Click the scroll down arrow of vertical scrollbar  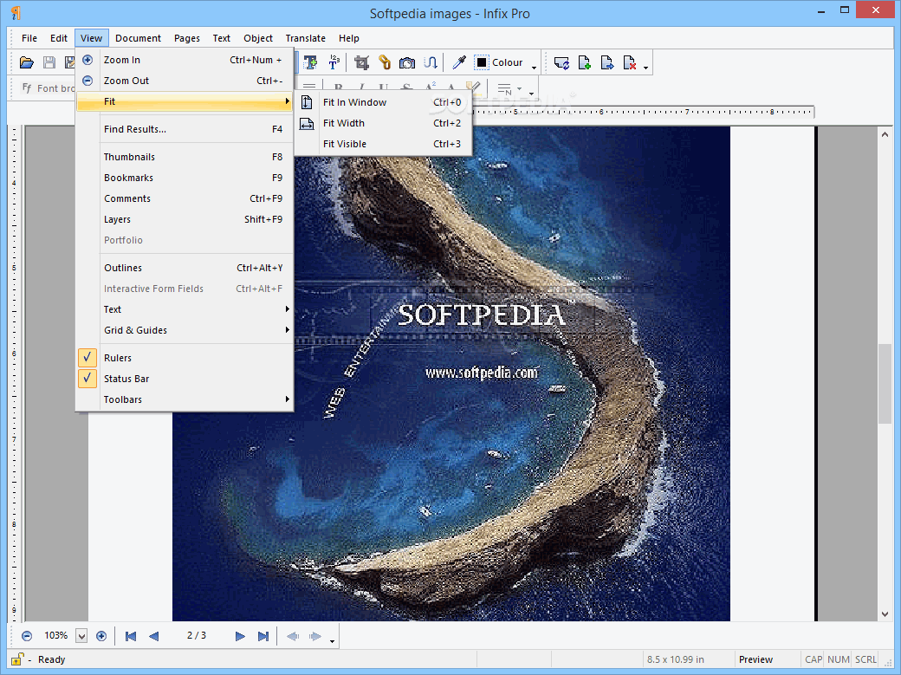point(885,614)
